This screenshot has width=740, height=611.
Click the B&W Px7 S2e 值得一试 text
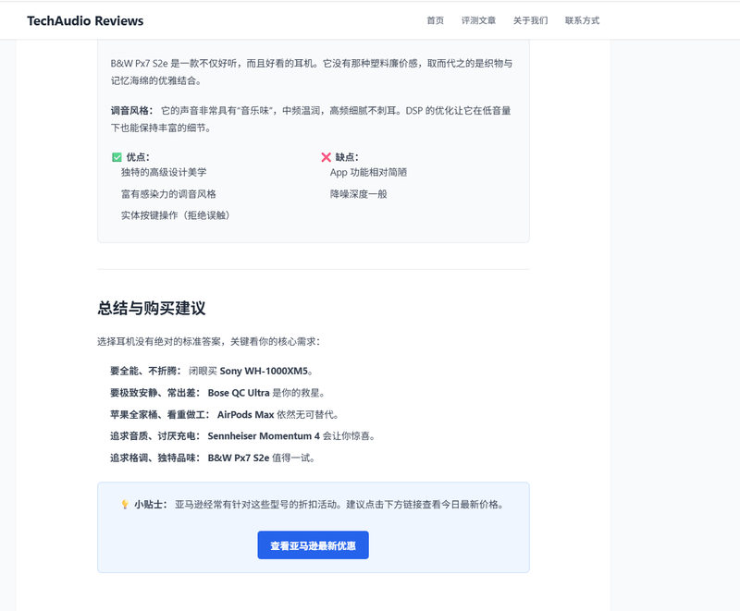(x=262, y=458)
